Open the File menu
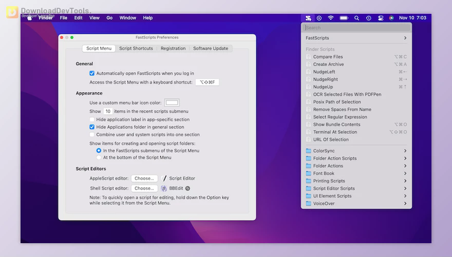The height and width of the screenshot is (257, 452). point(63,18)
